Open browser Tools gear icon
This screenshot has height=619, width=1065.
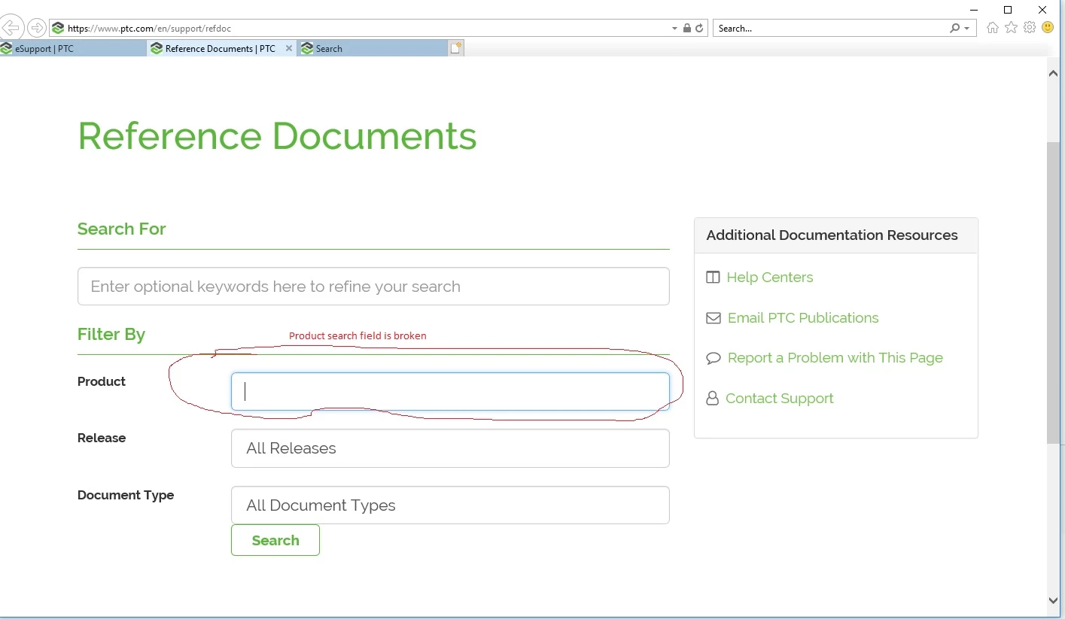click(x=1030, y=28)
